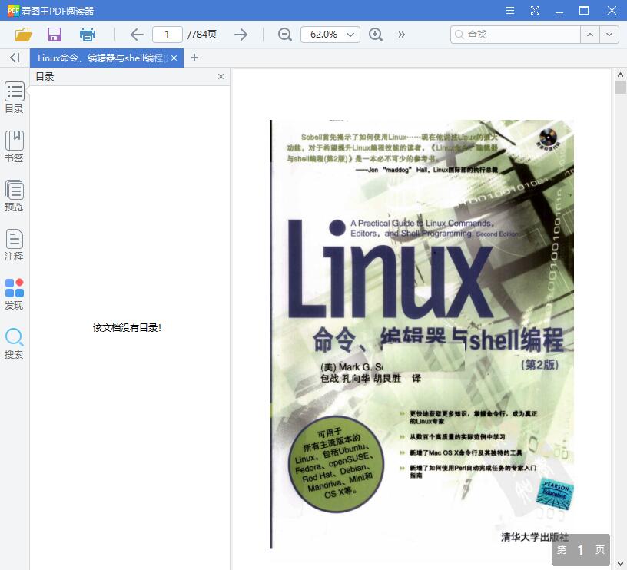Collapse the sidebar with the left-arrow icon
The width and height of the screenshot is (627, 570).
coord(15,58)
